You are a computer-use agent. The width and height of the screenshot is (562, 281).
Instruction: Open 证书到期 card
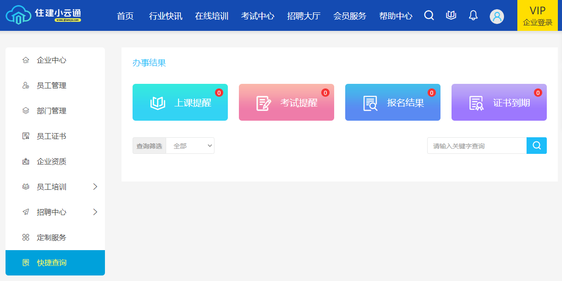click(x=499, y=102)
